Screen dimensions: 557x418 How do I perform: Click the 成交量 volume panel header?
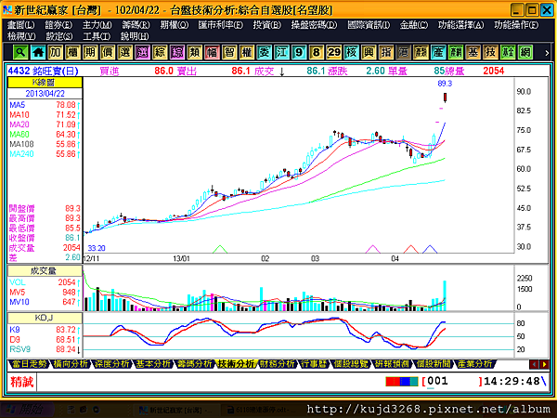click(x=45, y=271)
